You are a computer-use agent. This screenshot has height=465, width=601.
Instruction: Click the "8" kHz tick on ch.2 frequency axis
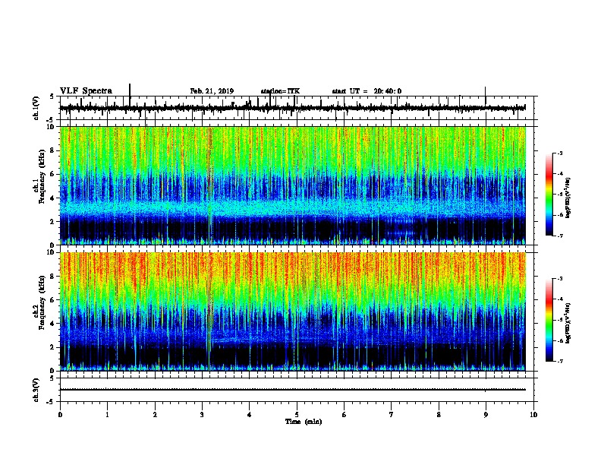tap(53, 277)
